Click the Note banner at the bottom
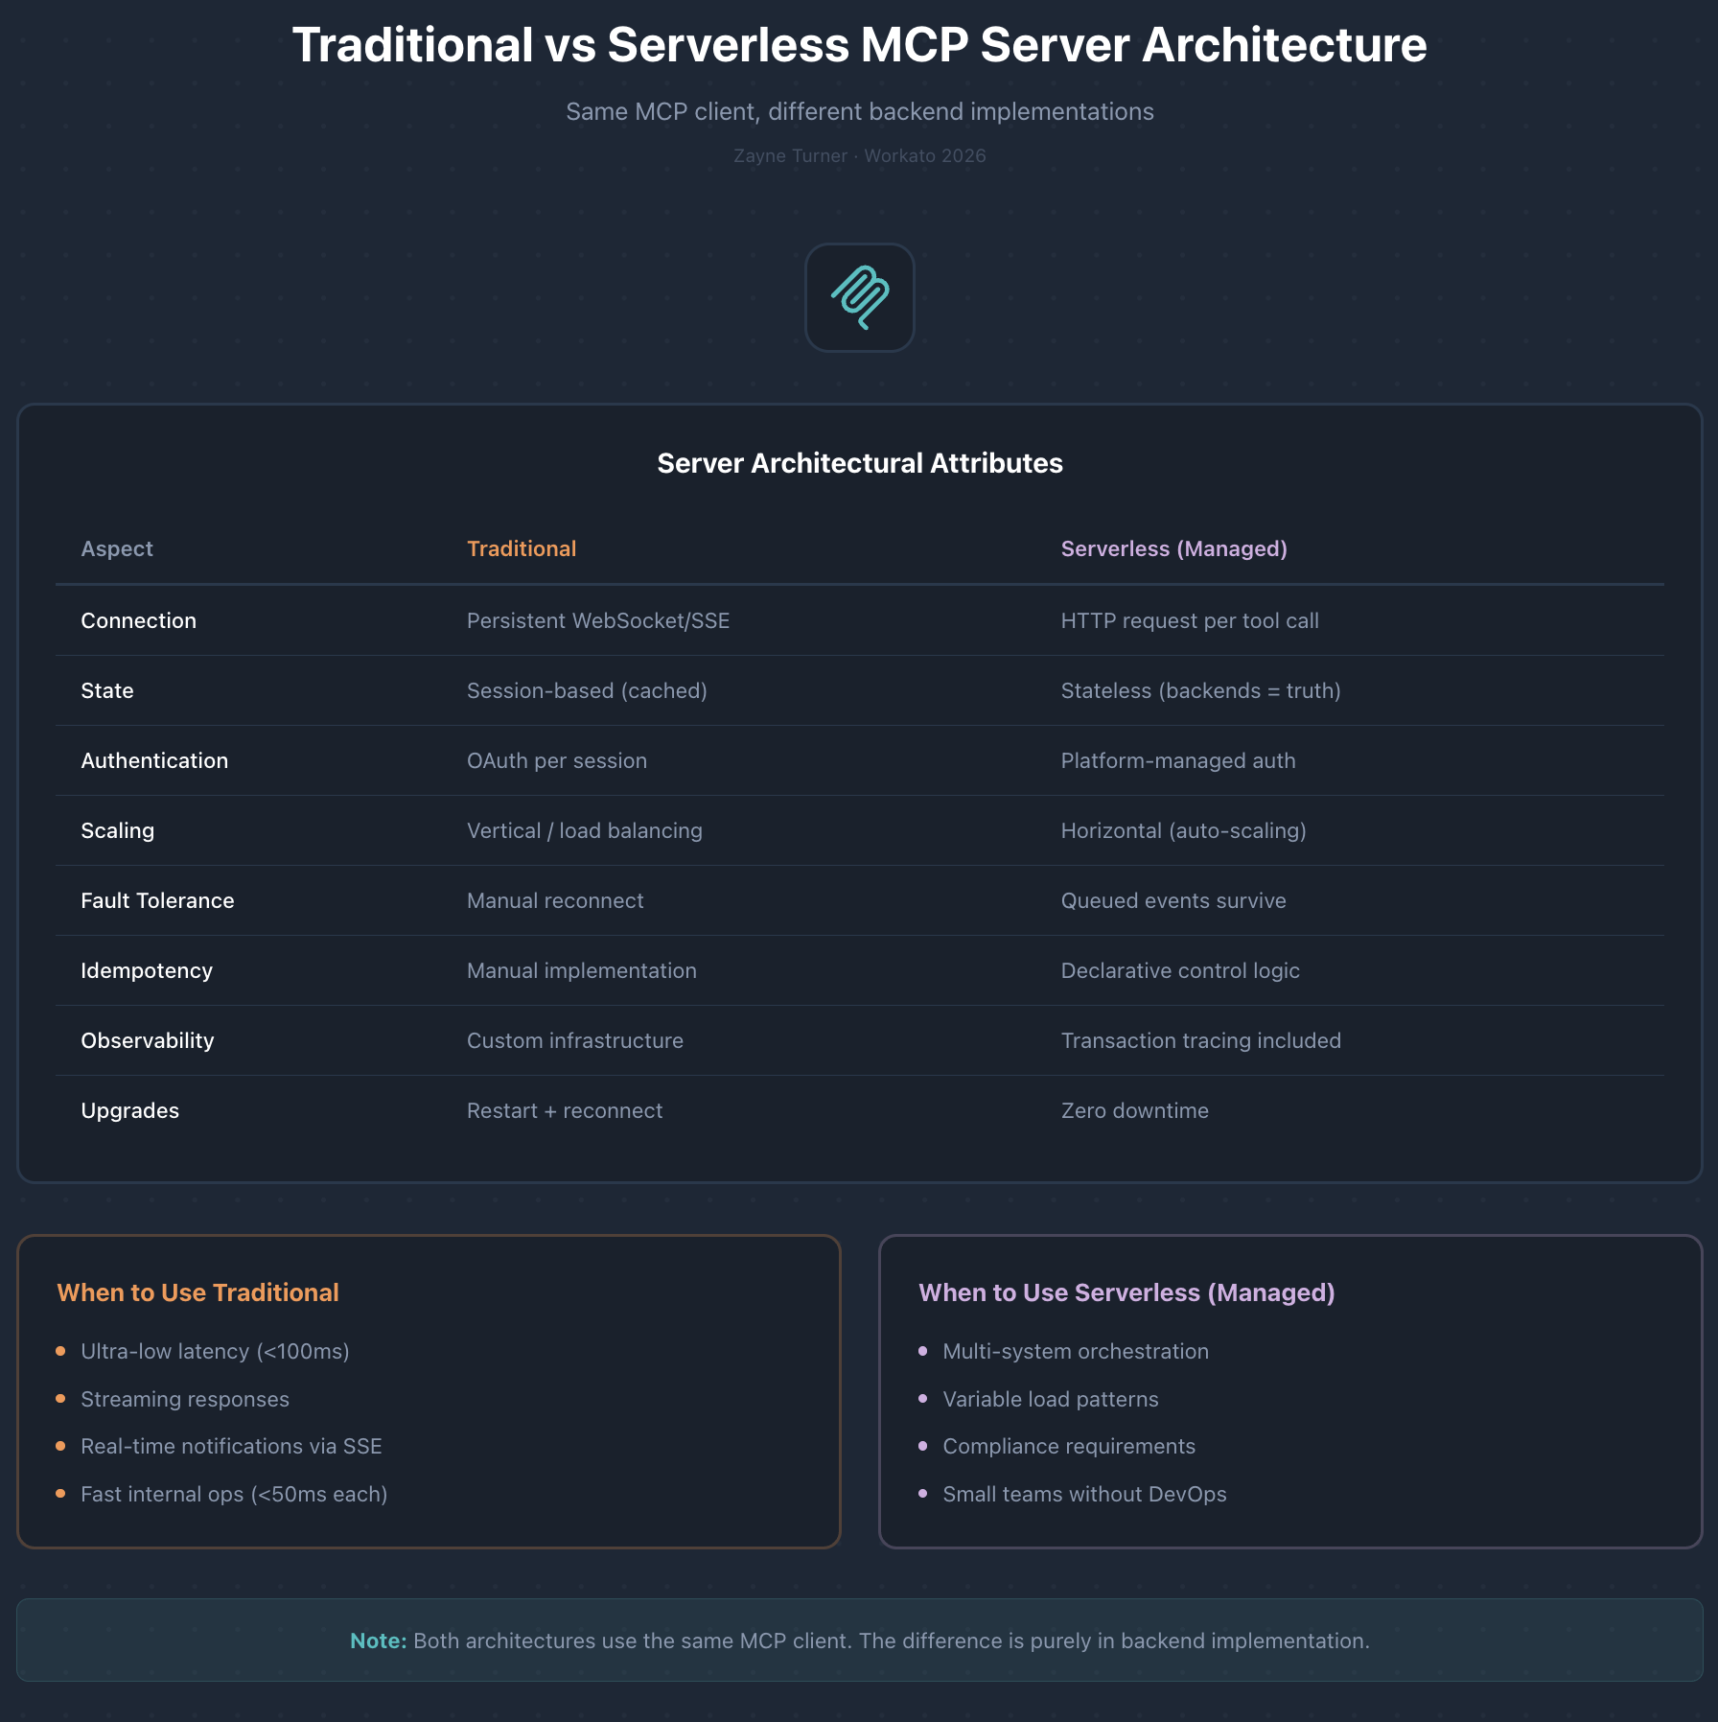The image size is (1718, 1722). [x=859, y=1641]
